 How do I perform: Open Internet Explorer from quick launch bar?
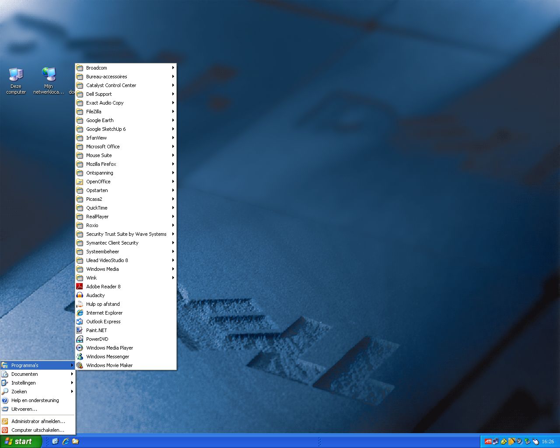[65, 441]
